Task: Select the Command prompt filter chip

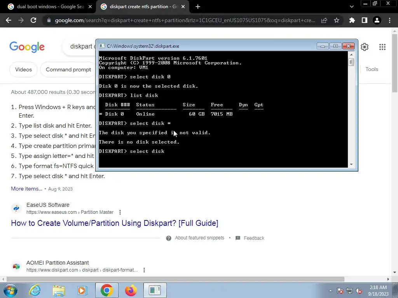Action: 68,69
